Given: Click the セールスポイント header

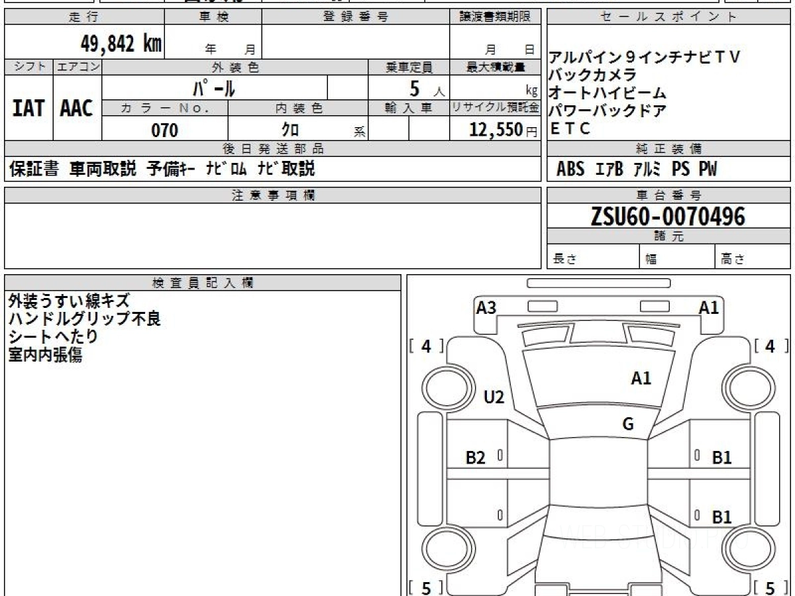Looking at the screenshot, I should click(668, 17).
